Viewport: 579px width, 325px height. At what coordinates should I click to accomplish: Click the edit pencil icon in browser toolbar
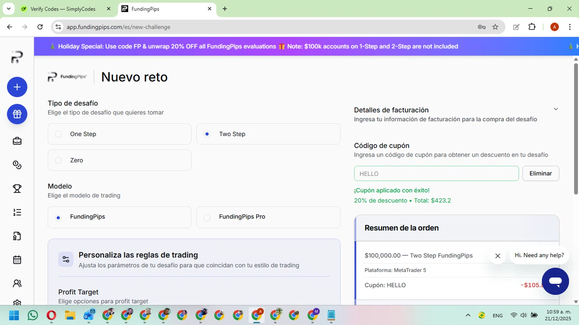click(516, 27)
